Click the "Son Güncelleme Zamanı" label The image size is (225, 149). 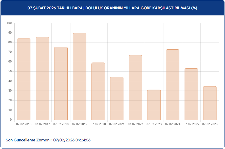28,140
